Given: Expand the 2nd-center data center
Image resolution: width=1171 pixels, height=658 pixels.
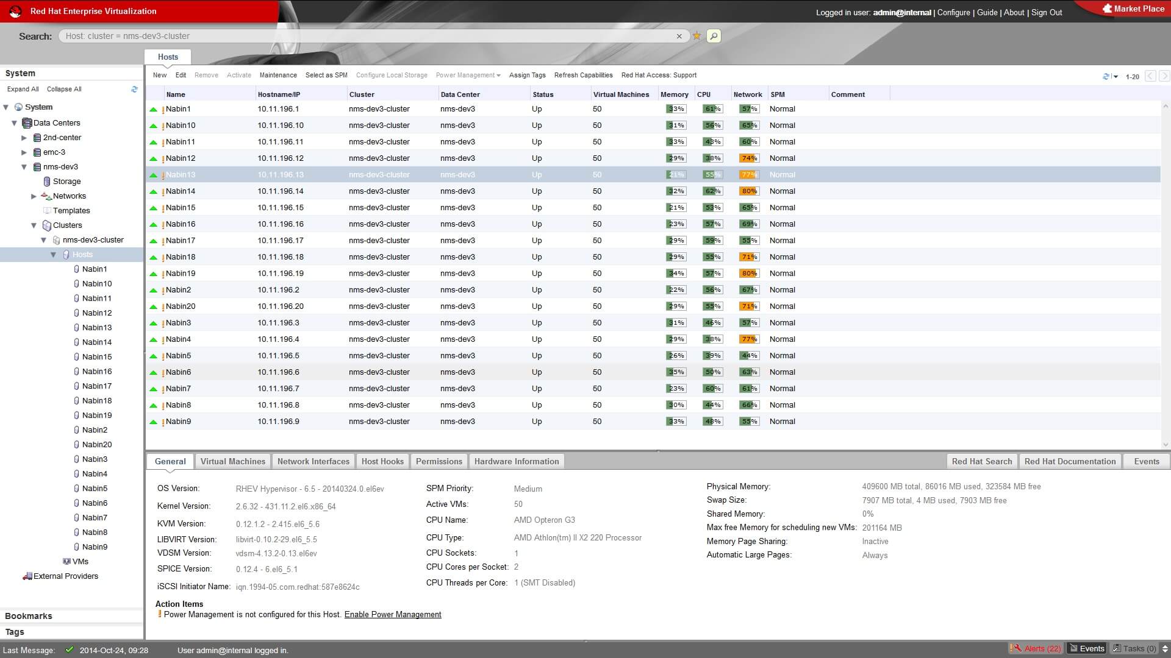Looking at the screenshot, I should (24, 138).
